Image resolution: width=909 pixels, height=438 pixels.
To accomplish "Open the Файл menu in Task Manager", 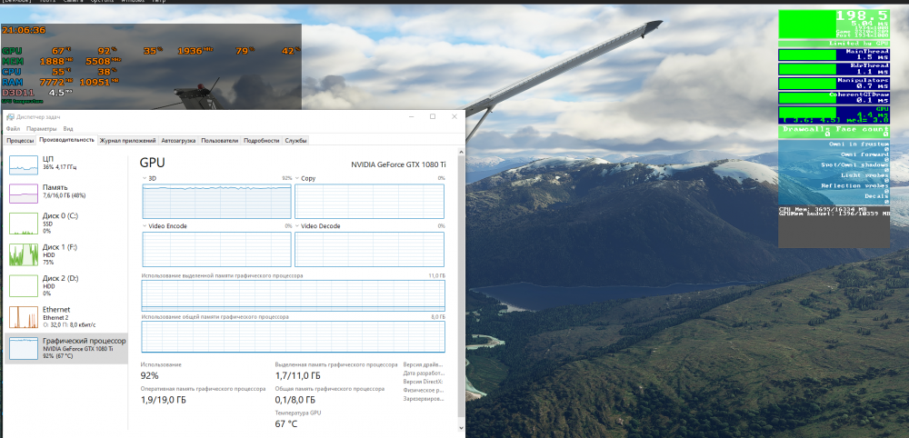I will (x=13, y=129).
